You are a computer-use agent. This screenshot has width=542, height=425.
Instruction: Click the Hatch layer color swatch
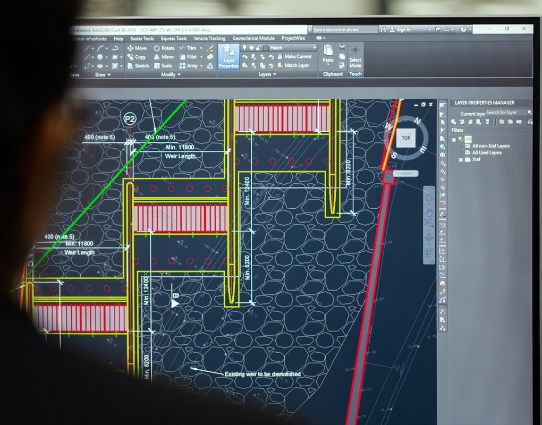pos(266,48)
